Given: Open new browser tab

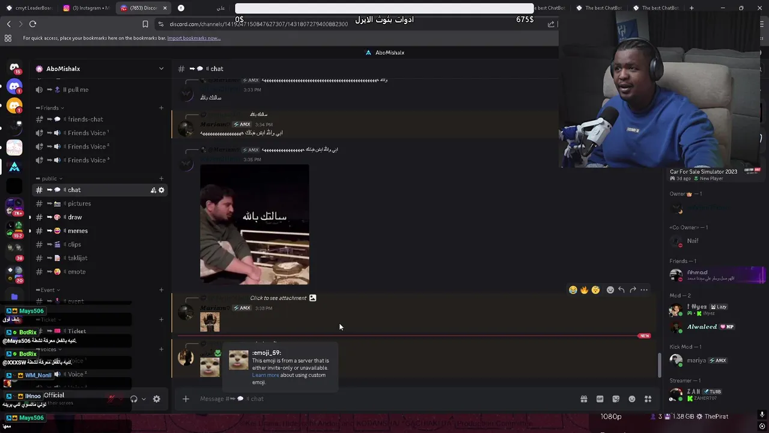Looking at the screenshot, I should pyautogui.click(x=691, y=8).
